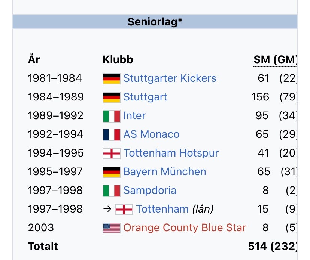Open the Stuttgarter Kickers link
Screen dimensions: 310x260
[170, 78]
